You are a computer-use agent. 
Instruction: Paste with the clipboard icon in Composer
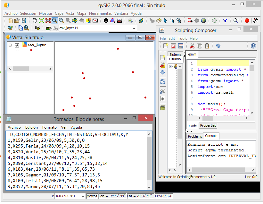(207, 46)
